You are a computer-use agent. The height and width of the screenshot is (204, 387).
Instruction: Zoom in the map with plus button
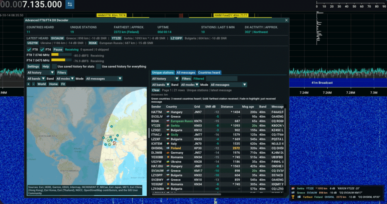(28, 84)
